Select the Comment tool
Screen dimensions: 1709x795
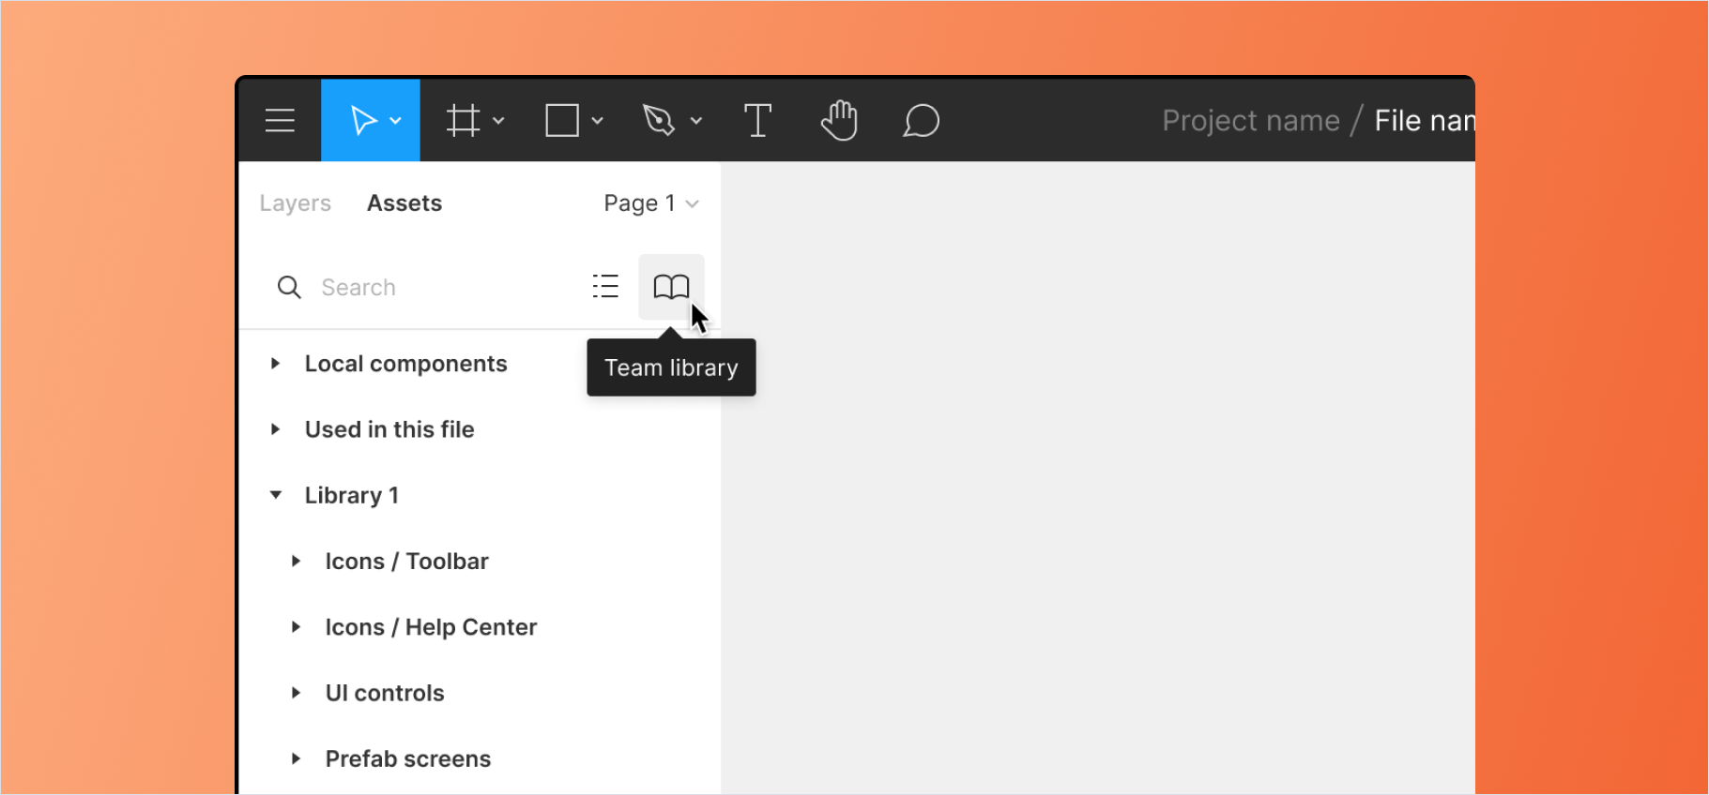(x=921, y=121)
